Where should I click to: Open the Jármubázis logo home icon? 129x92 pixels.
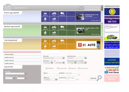[x=8, y=8]
